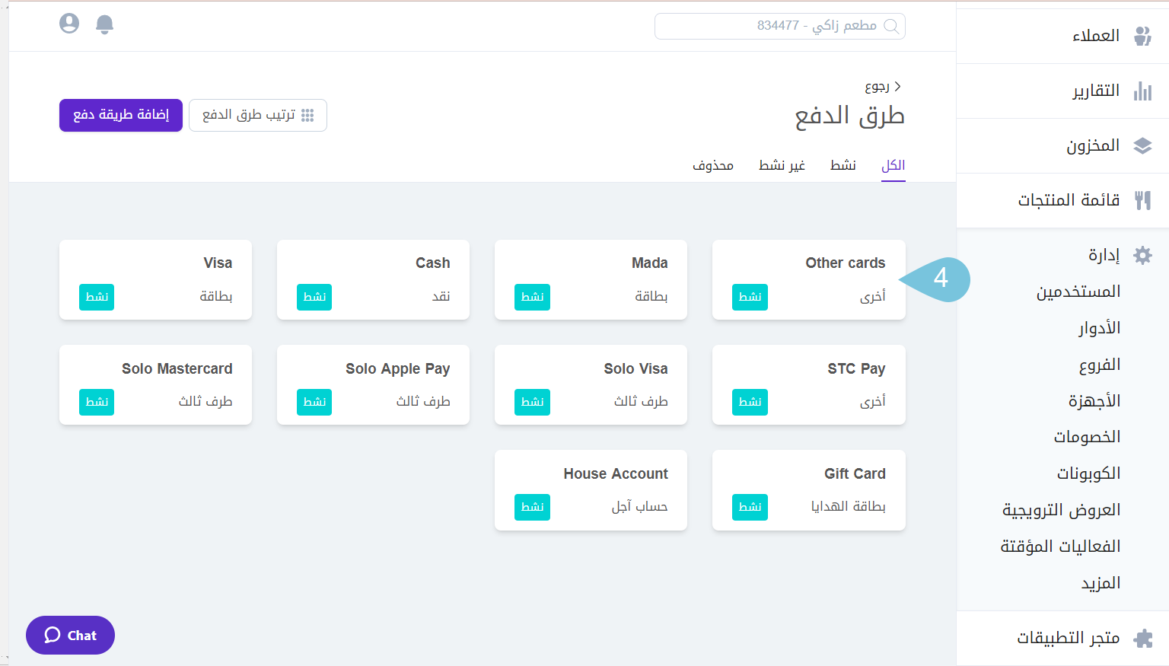Image resolution: width=1169 pixels, height=666 pixels.
Task: Click the user profile icon
Action: (x=69, y=24)
